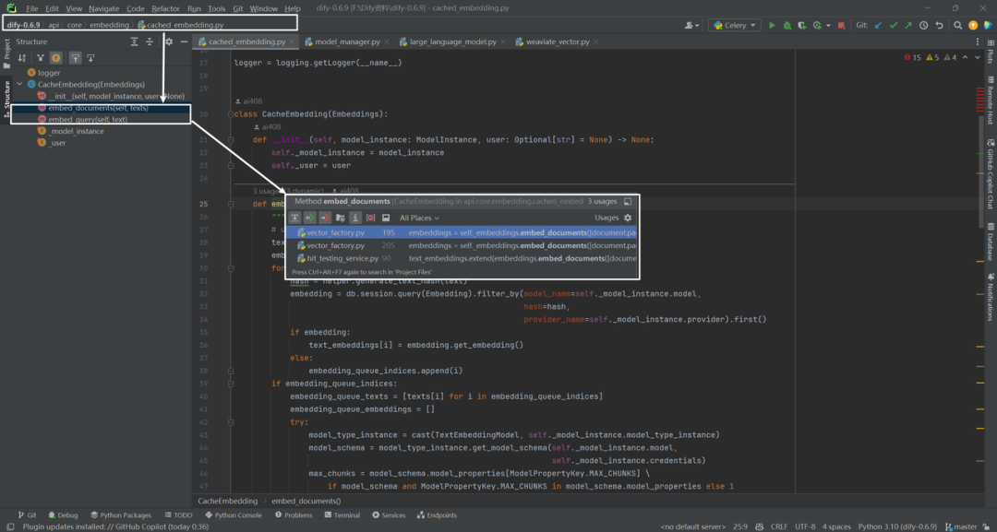This screenshot has width=997, height=532.
Task: Open Git history clock icon
Action: [x=922, y=26]
